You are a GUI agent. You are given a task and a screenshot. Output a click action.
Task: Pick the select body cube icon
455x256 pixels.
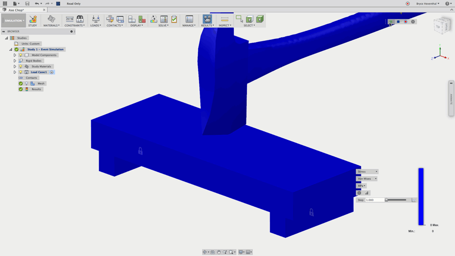coord(250,19)
